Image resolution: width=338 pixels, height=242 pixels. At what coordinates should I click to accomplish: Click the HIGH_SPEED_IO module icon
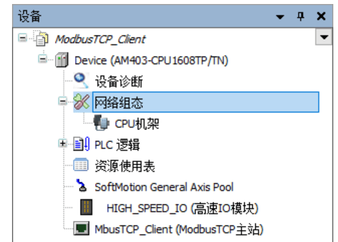coord(86,207)
